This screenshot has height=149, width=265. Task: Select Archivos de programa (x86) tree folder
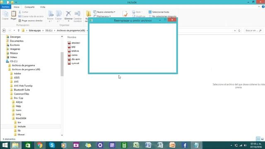(26, 70)
